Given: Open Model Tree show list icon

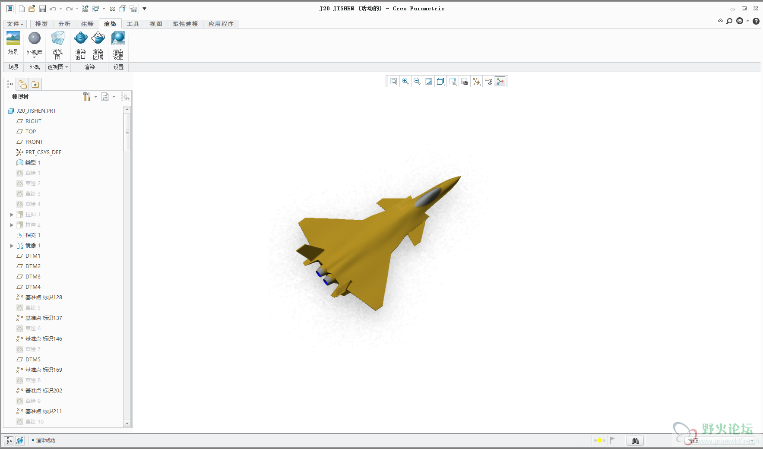Looking at the screenshot, I should (105, 97).
